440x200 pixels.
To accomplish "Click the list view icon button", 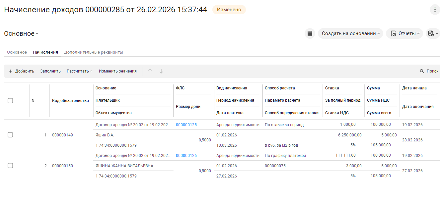I will [310, 33].
